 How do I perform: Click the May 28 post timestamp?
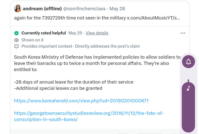(117, 9)
